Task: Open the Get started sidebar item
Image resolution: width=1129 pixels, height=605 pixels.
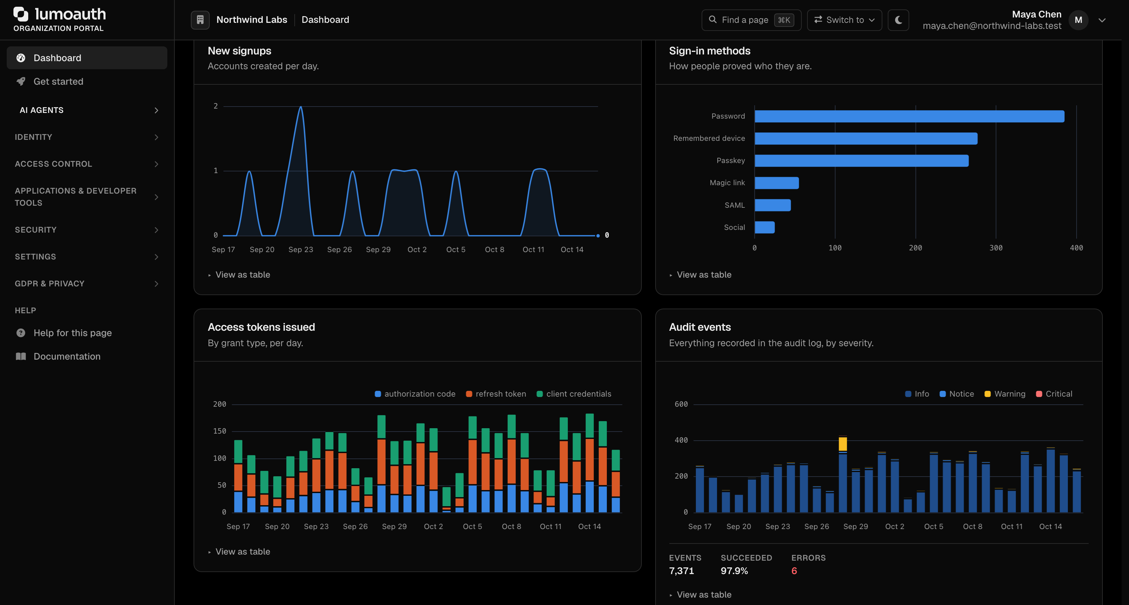Action: [x=87, y=82]
